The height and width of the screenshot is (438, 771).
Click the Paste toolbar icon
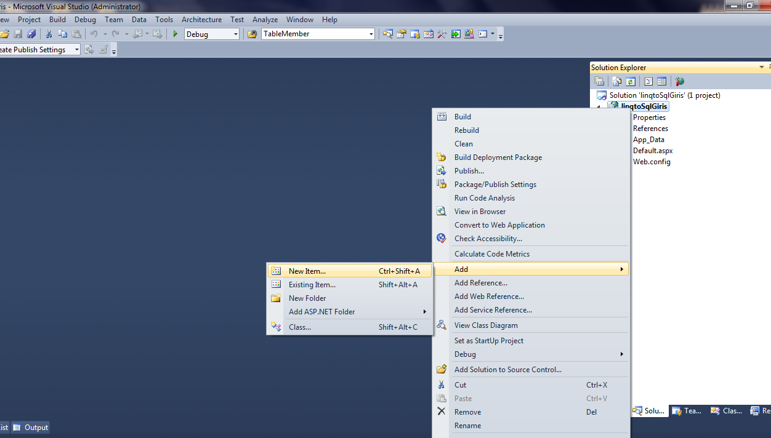(76, 34)
